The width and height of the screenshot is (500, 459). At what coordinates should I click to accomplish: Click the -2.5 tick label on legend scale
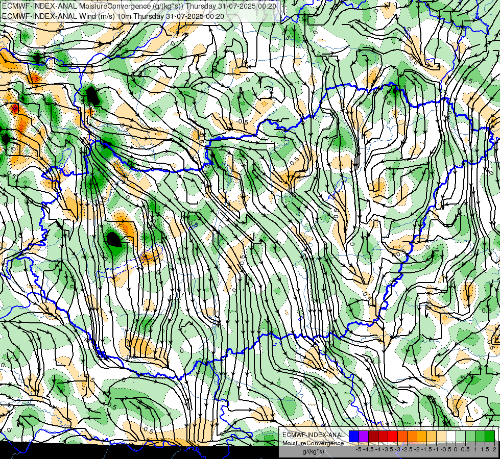pyautogui.click(x=407, y=449)
